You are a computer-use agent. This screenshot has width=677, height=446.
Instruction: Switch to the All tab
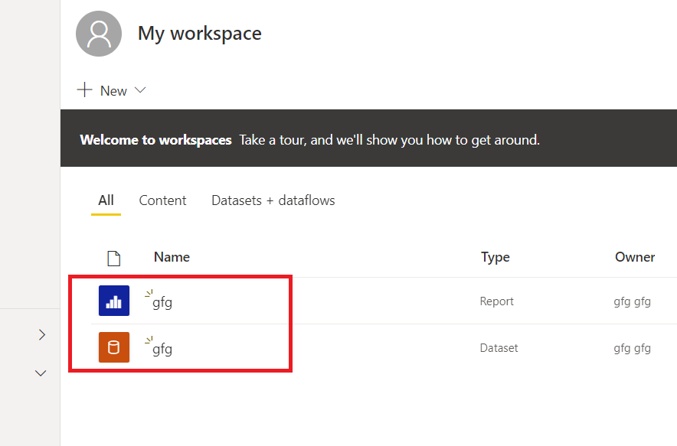pyautogui.click(x=106, y=200)
